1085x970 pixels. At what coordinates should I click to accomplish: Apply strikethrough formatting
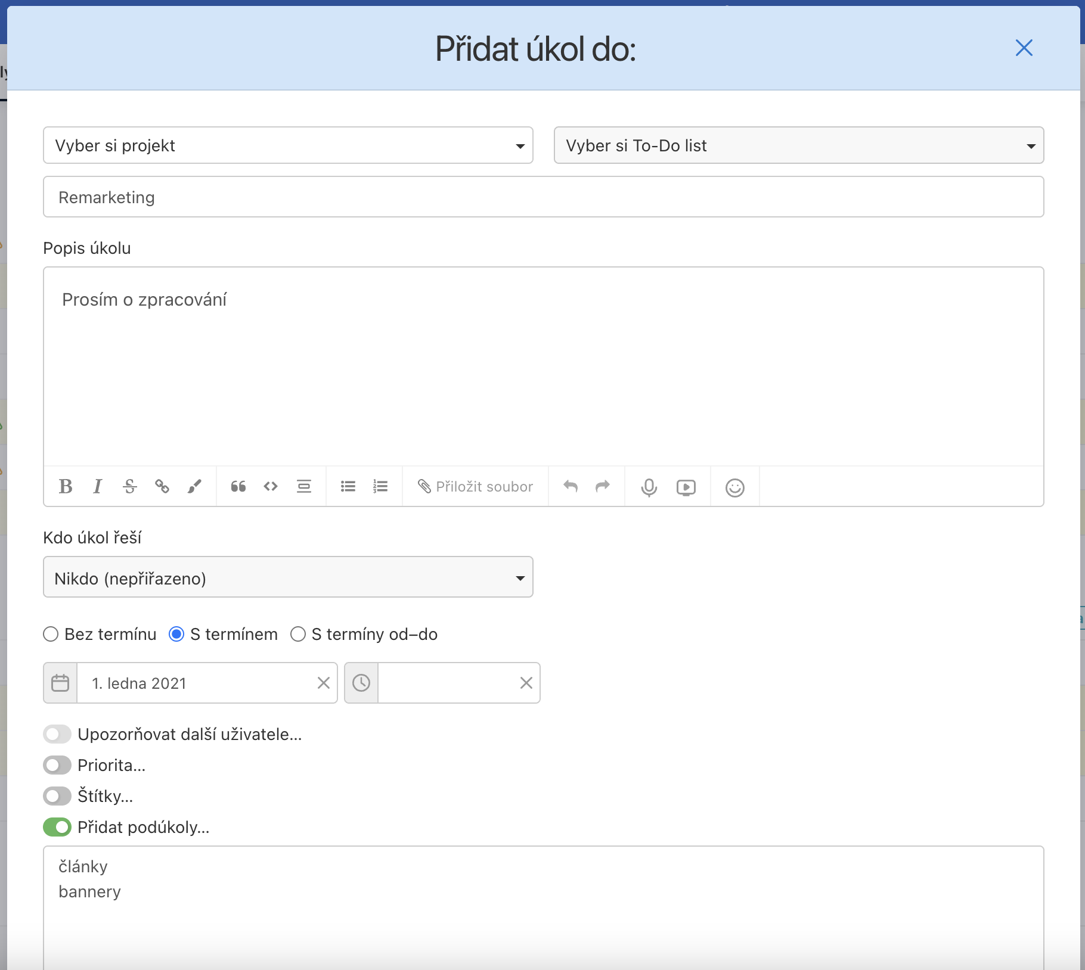[130, 487]
